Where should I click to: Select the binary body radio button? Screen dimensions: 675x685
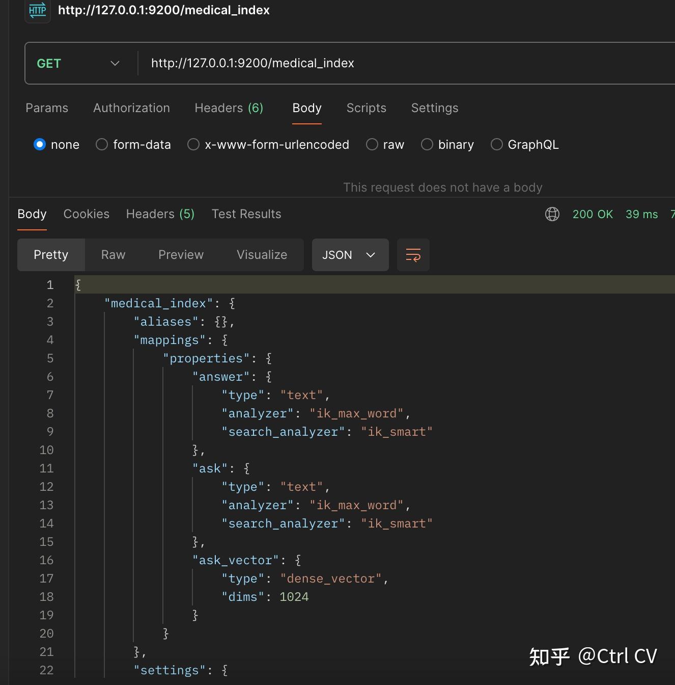tap(427, 145)
